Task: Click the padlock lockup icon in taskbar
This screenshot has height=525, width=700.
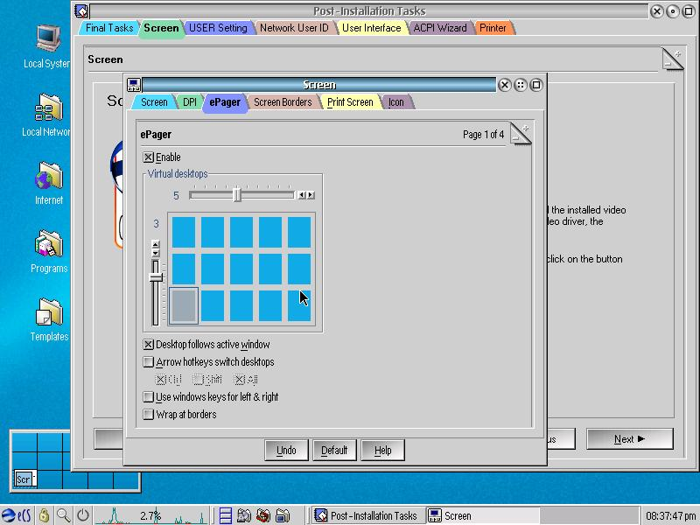Action: coord(44,515)
